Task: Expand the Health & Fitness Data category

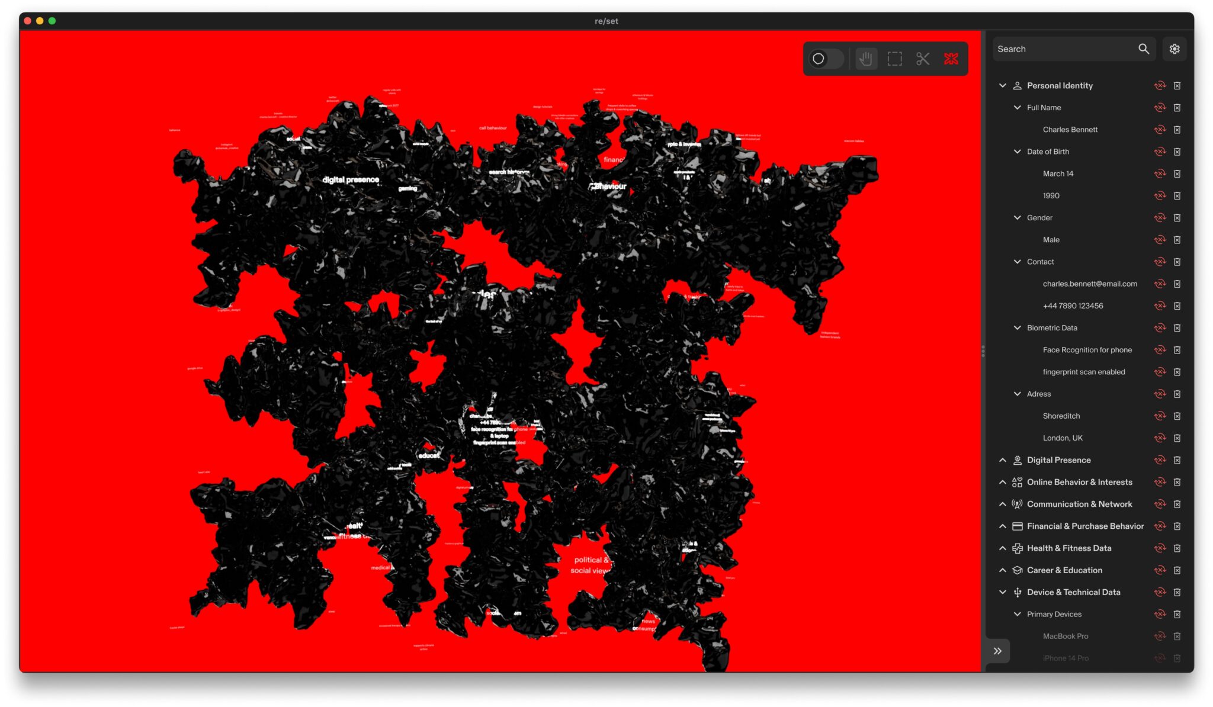Action: (x=1002, y=548)
